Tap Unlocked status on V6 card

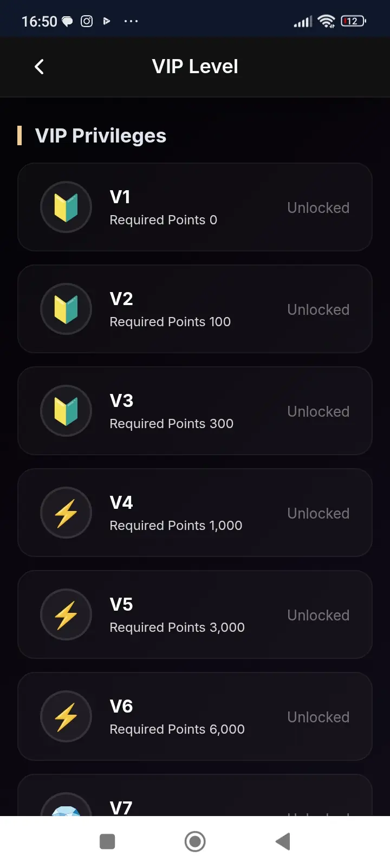[318, 717]
